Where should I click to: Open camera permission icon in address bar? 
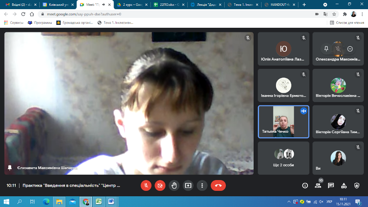317,14
